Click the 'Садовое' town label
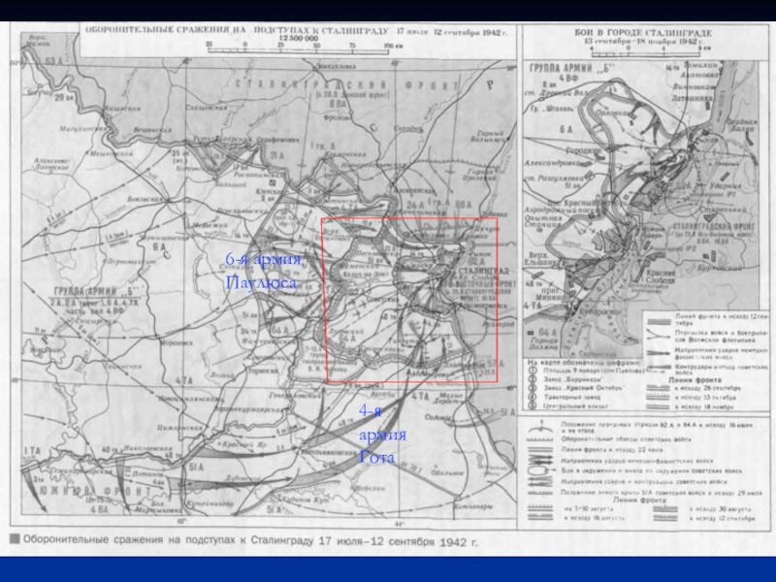This screenshot has width=776, height=582. tap(437, 417)
